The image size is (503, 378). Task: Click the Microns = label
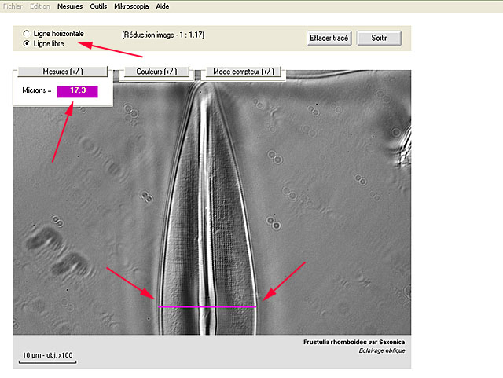pyautogui.click(x=37, y=90)
